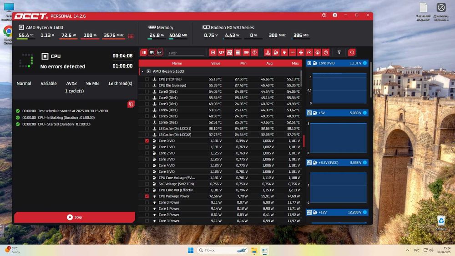Open OCCT help from title bar
The height and width of the screenshot is (256, 455).
[324, 15]
